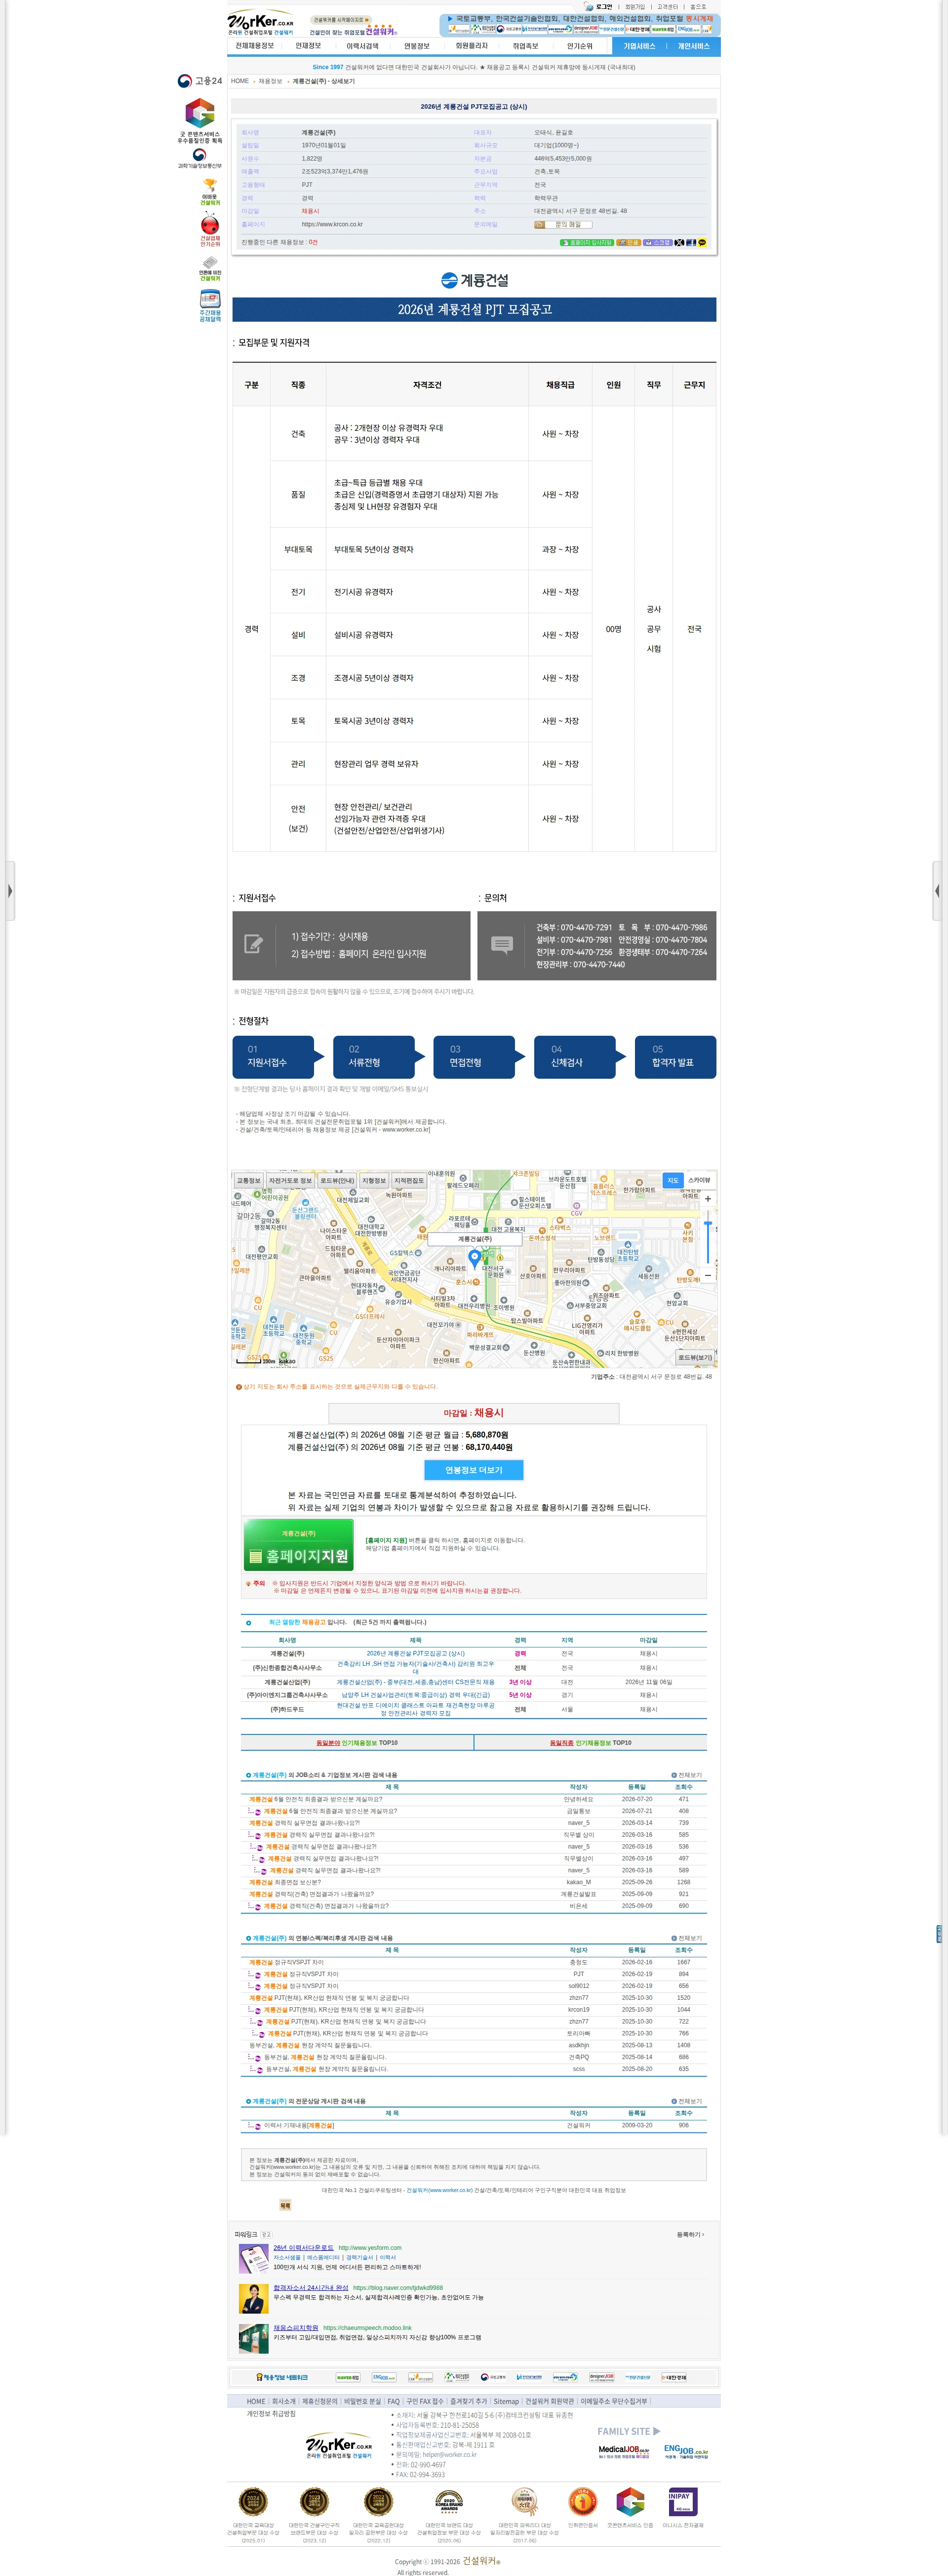Switch to the 기업서비스 tab
Screen dimensions: 948x2576
click(x=639, y=46)
